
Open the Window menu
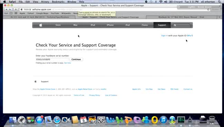(x=72, y=2)
